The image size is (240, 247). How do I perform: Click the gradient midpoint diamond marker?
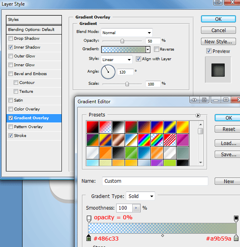coord(162,236)
